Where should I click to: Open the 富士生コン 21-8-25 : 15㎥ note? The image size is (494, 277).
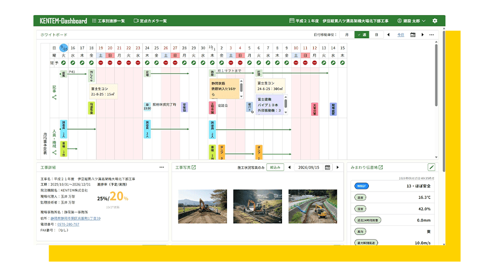click(104, 91)
